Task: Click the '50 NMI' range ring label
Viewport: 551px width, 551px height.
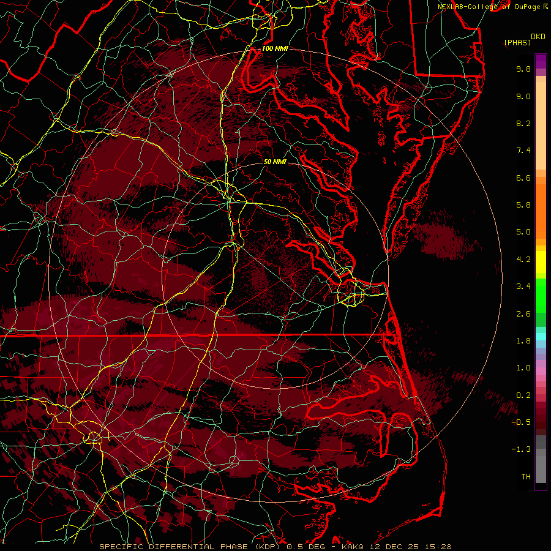Action: [275, 162]
